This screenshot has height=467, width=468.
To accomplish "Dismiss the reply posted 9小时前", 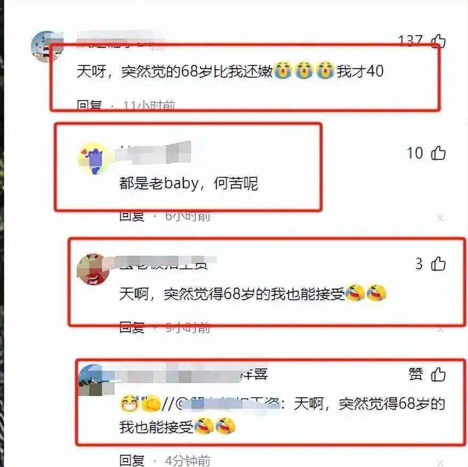I will tap(440, 330).
